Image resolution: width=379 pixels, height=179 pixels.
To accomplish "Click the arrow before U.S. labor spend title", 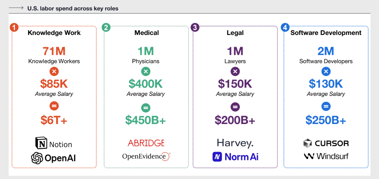I will click(16, 8).
